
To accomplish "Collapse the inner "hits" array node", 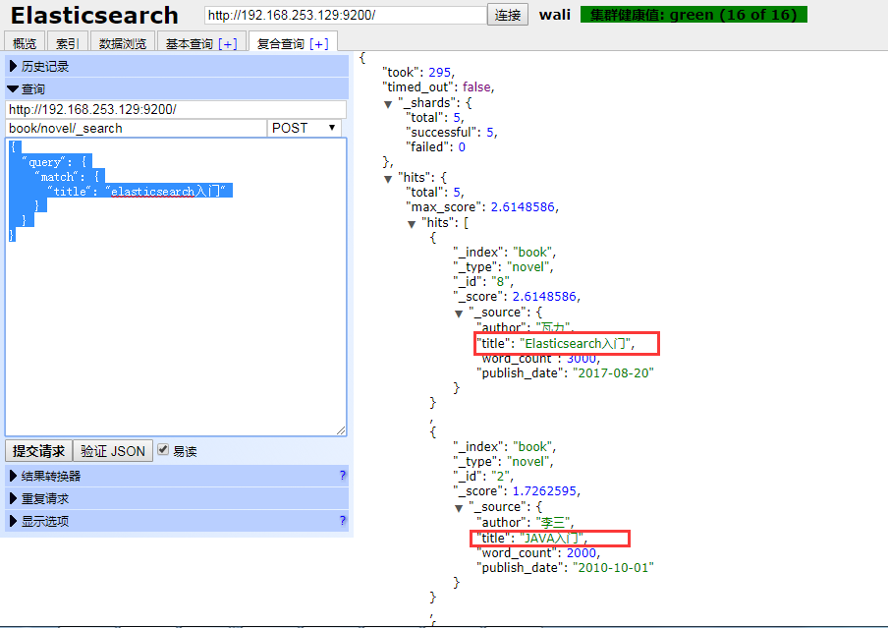I will [x=412, y=224].
